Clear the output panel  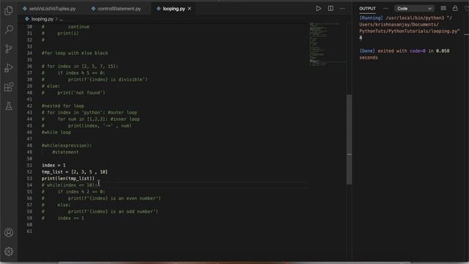pyautogui.click(x=443, y=8)
